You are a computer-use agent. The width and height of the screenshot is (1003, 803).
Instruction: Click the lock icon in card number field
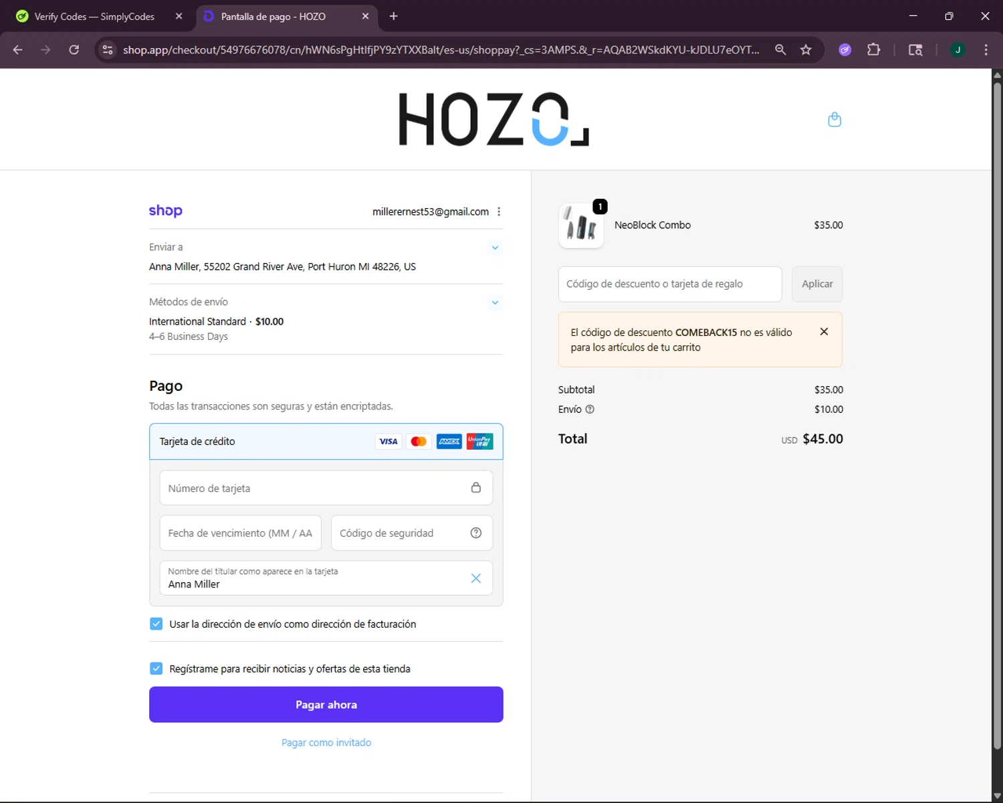point(475,488)
